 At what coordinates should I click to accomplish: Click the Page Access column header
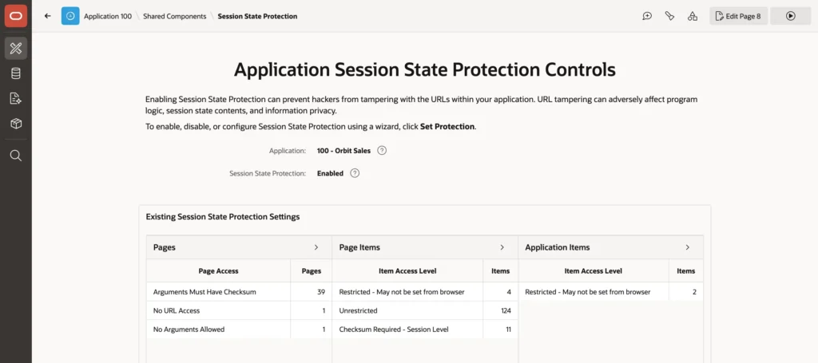[x=219, y=270]
